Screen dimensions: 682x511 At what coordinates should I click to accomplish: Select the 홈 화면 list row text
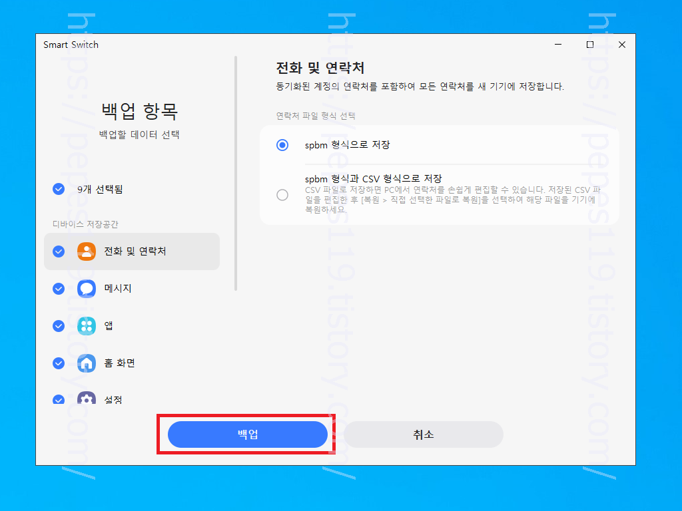[120, 363]
